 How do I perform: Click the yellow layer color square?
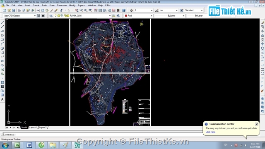[68, 16]
